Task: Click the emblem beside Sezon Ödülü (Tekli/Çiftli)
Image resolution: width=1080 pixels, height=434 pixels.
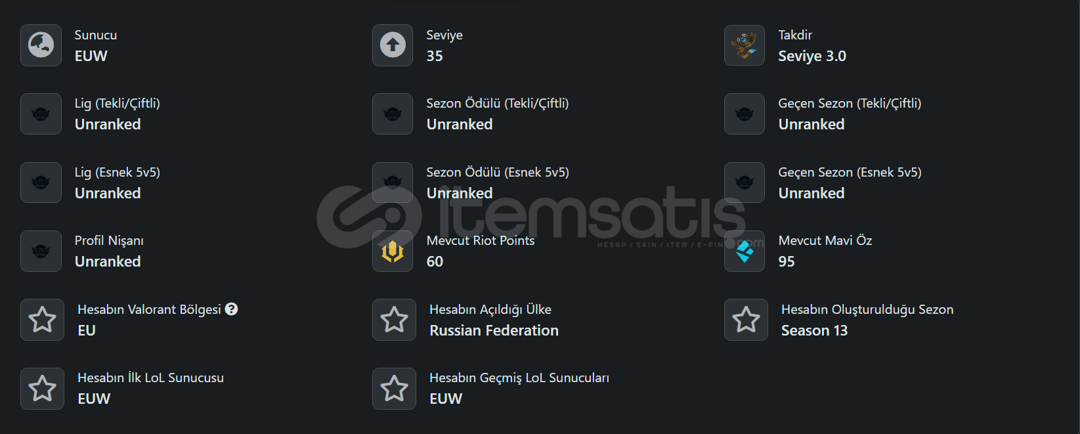Action: coord(393,114)
